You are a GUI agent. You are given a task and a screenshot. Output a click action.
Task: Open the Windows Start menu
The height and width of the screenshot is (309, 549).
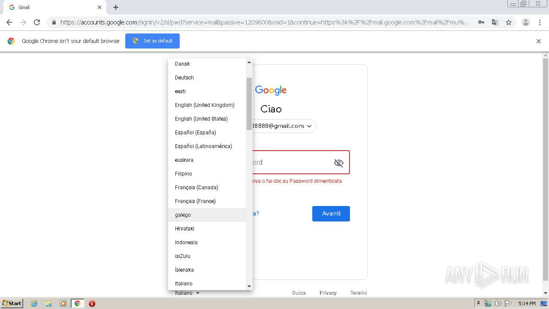pos(12,303)
